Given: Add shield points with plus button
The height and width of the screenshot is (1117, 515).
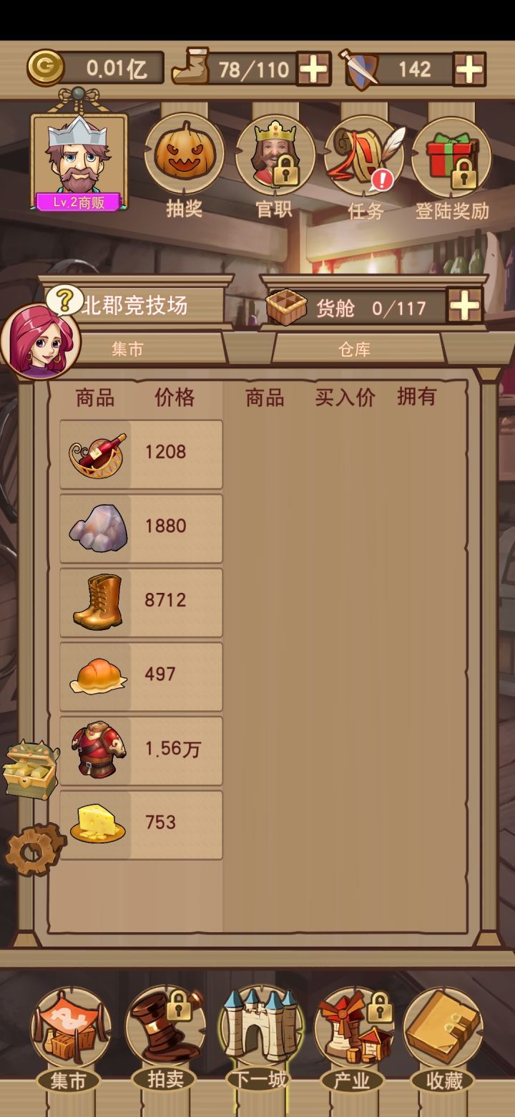Looking at the screenshot, I should click(469, 69).
